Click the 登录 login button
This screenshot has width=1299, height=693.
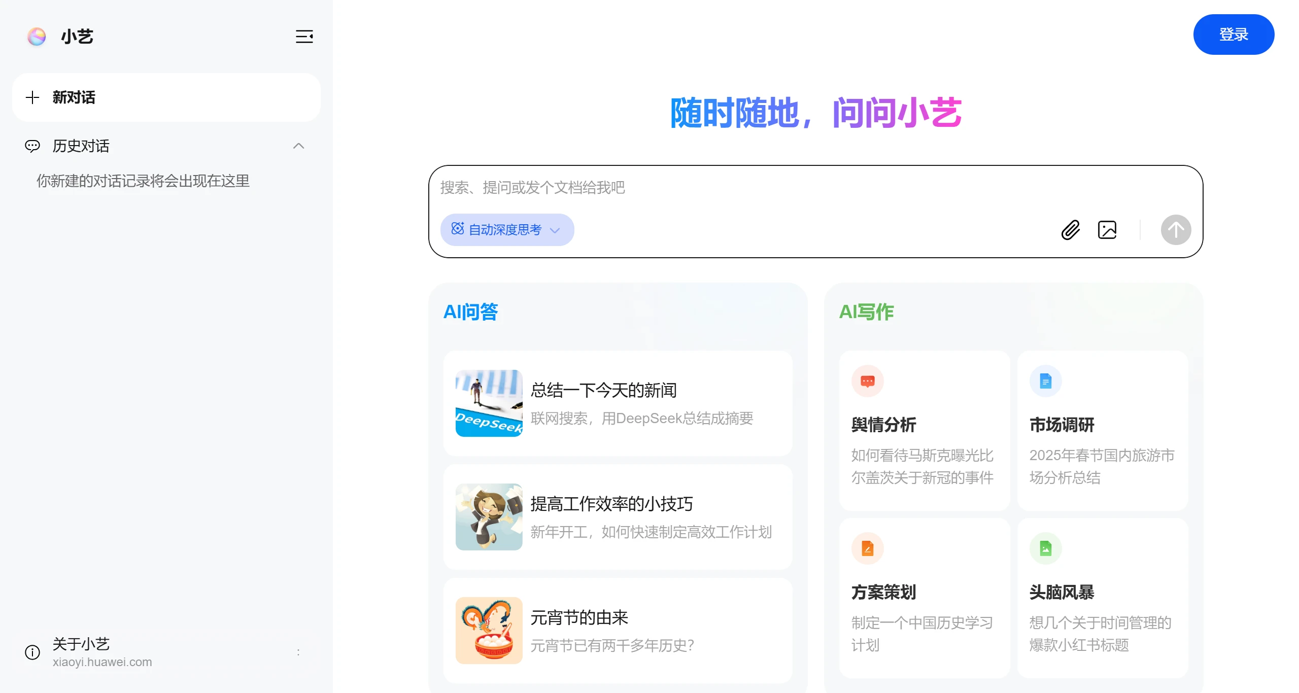1234,34
